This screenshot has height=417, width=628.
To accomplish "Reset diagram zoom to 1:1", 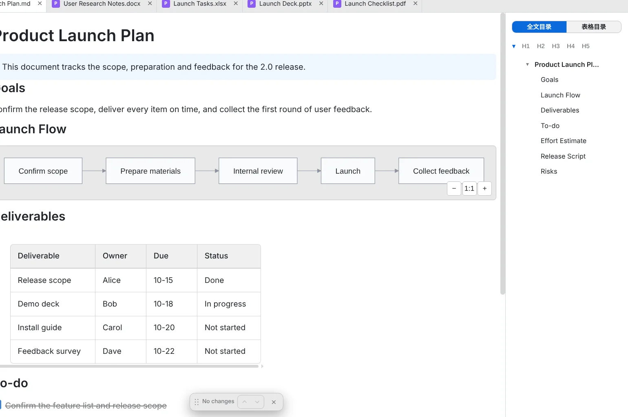I will click(x=469, y=189).
